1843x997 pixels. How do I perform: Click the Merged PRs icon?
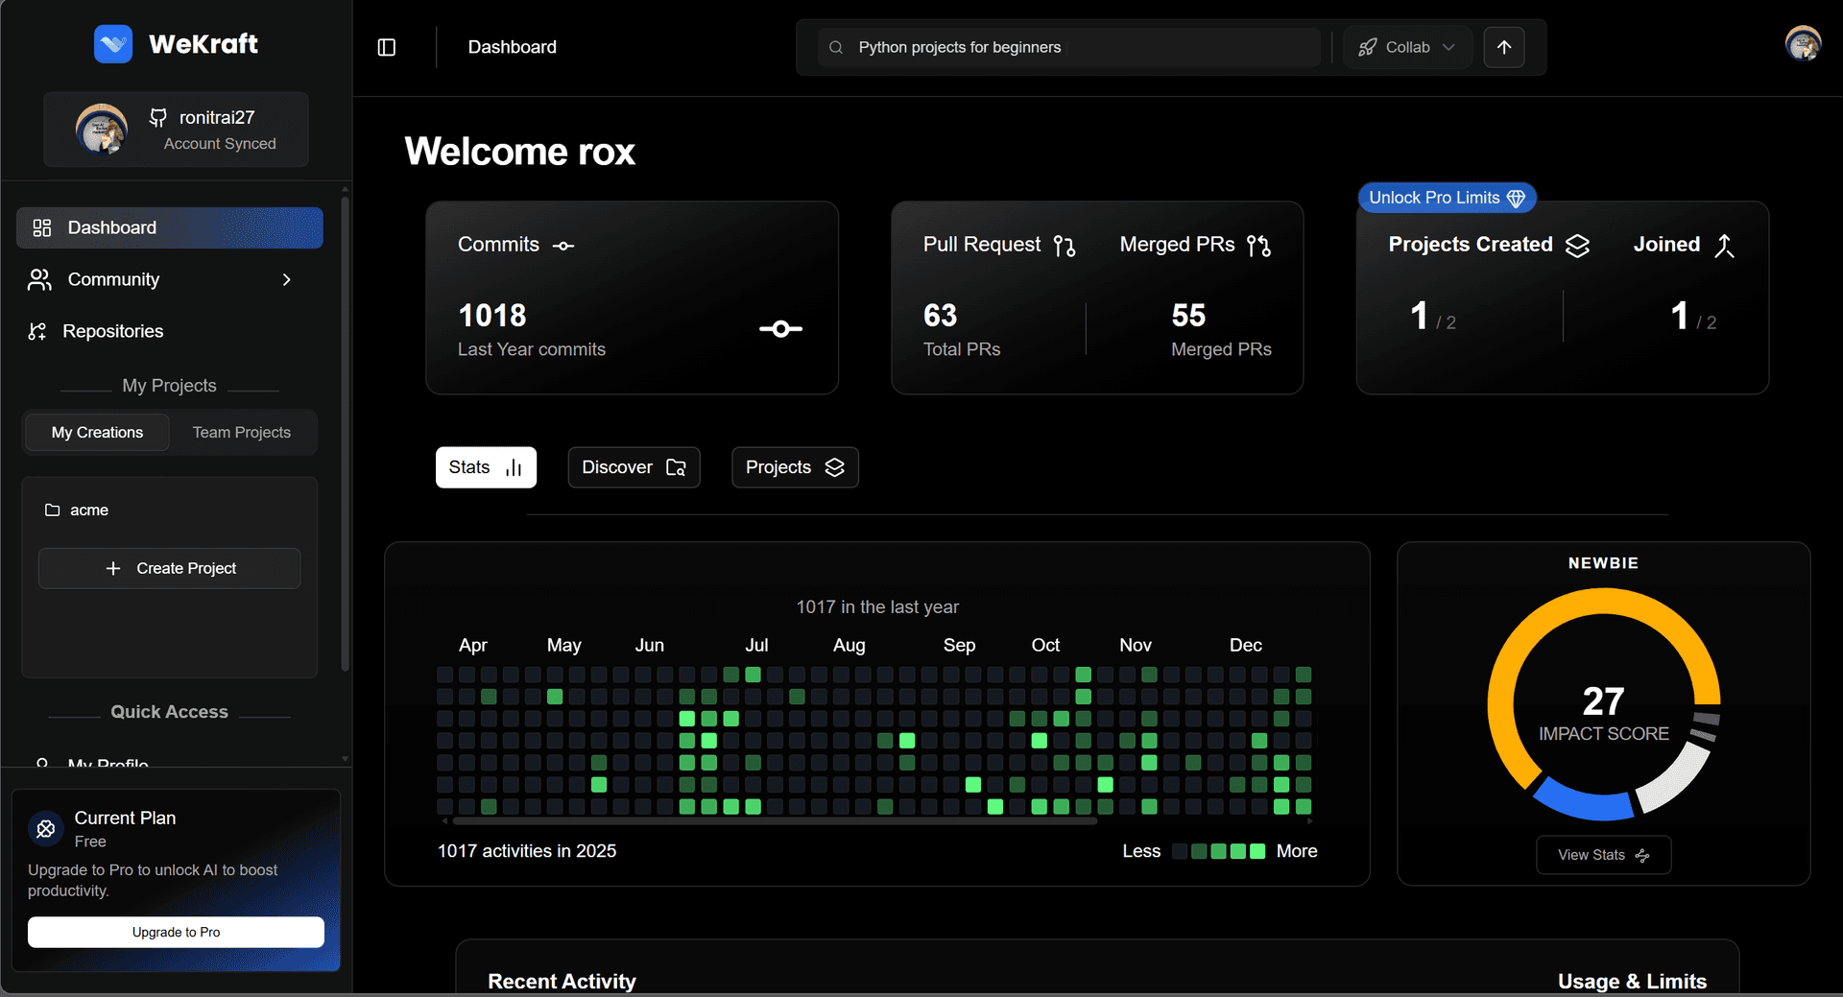tap(1258, 246)
